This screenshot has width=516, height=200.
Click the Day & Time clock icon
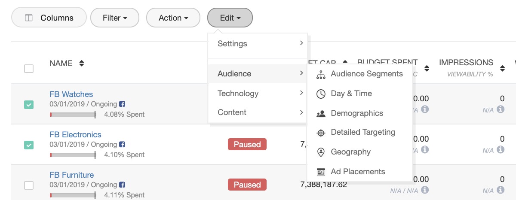321,94
